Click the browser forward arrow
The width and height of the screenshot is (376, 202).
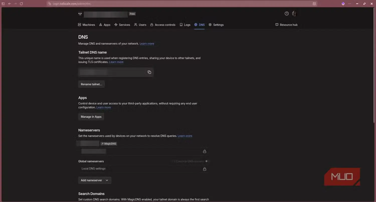[x=15, y=4]
